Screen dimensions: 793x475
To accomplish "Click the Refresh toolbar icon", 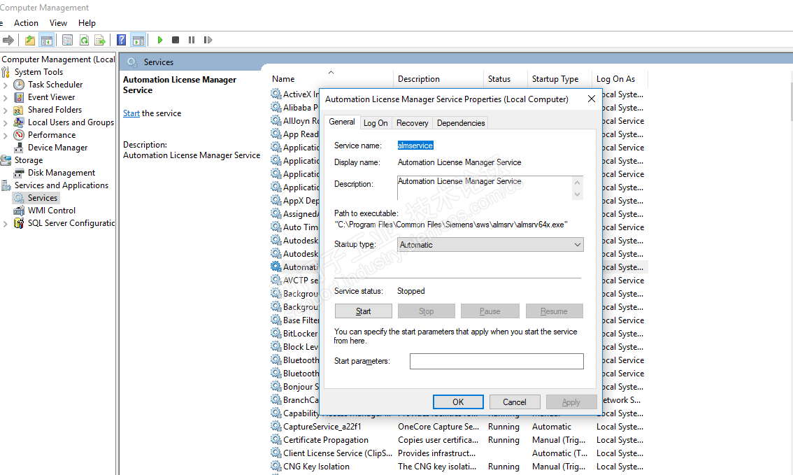I will pyautogui.click(x=84, y=40).
